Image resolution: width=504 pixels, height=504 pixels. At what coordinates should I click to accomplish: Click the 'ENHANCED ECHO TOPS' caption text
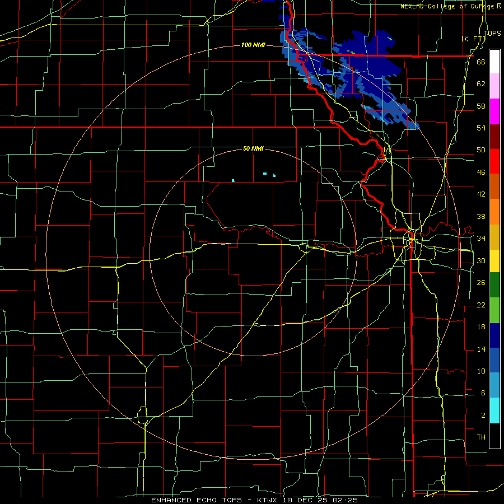(x=197, y=500)
